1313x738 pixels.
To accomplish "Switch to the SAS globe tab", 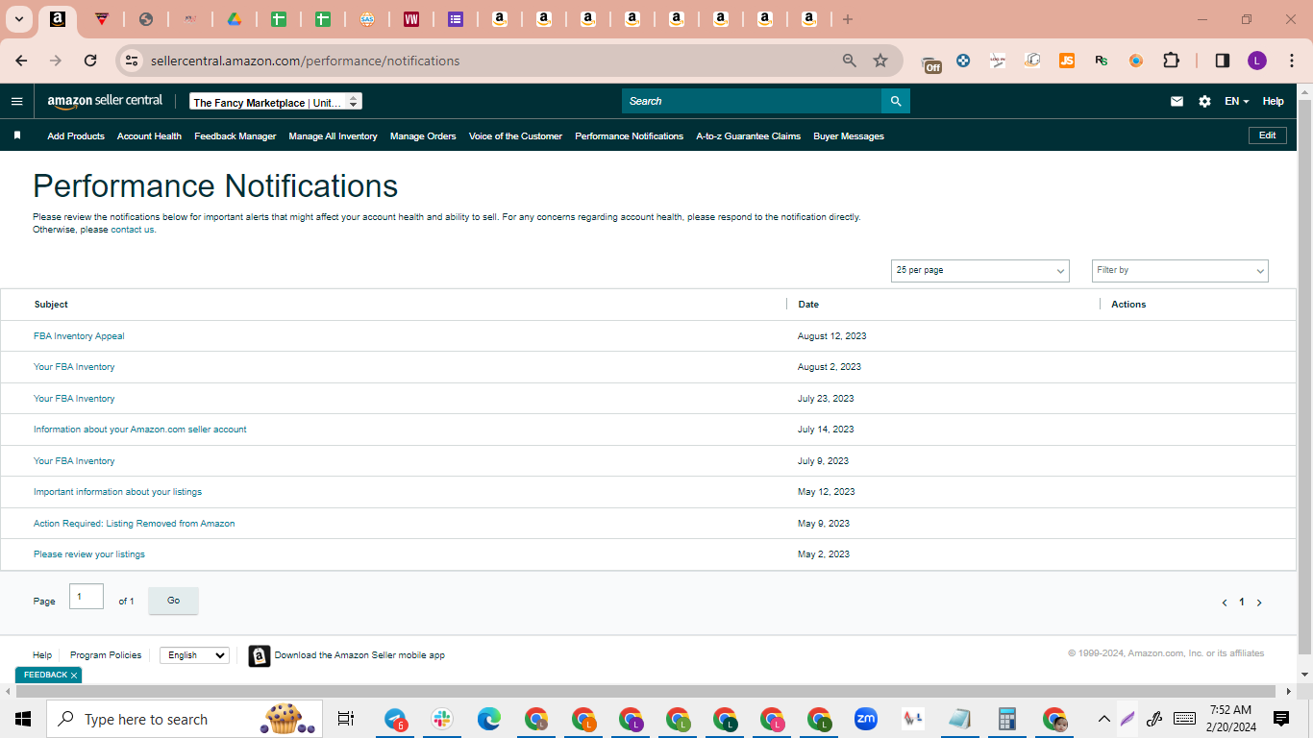I will point(367,19).
